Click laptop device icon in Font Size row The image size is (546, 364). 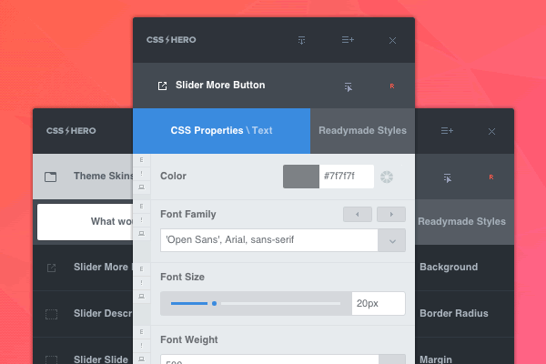[141, 296]
